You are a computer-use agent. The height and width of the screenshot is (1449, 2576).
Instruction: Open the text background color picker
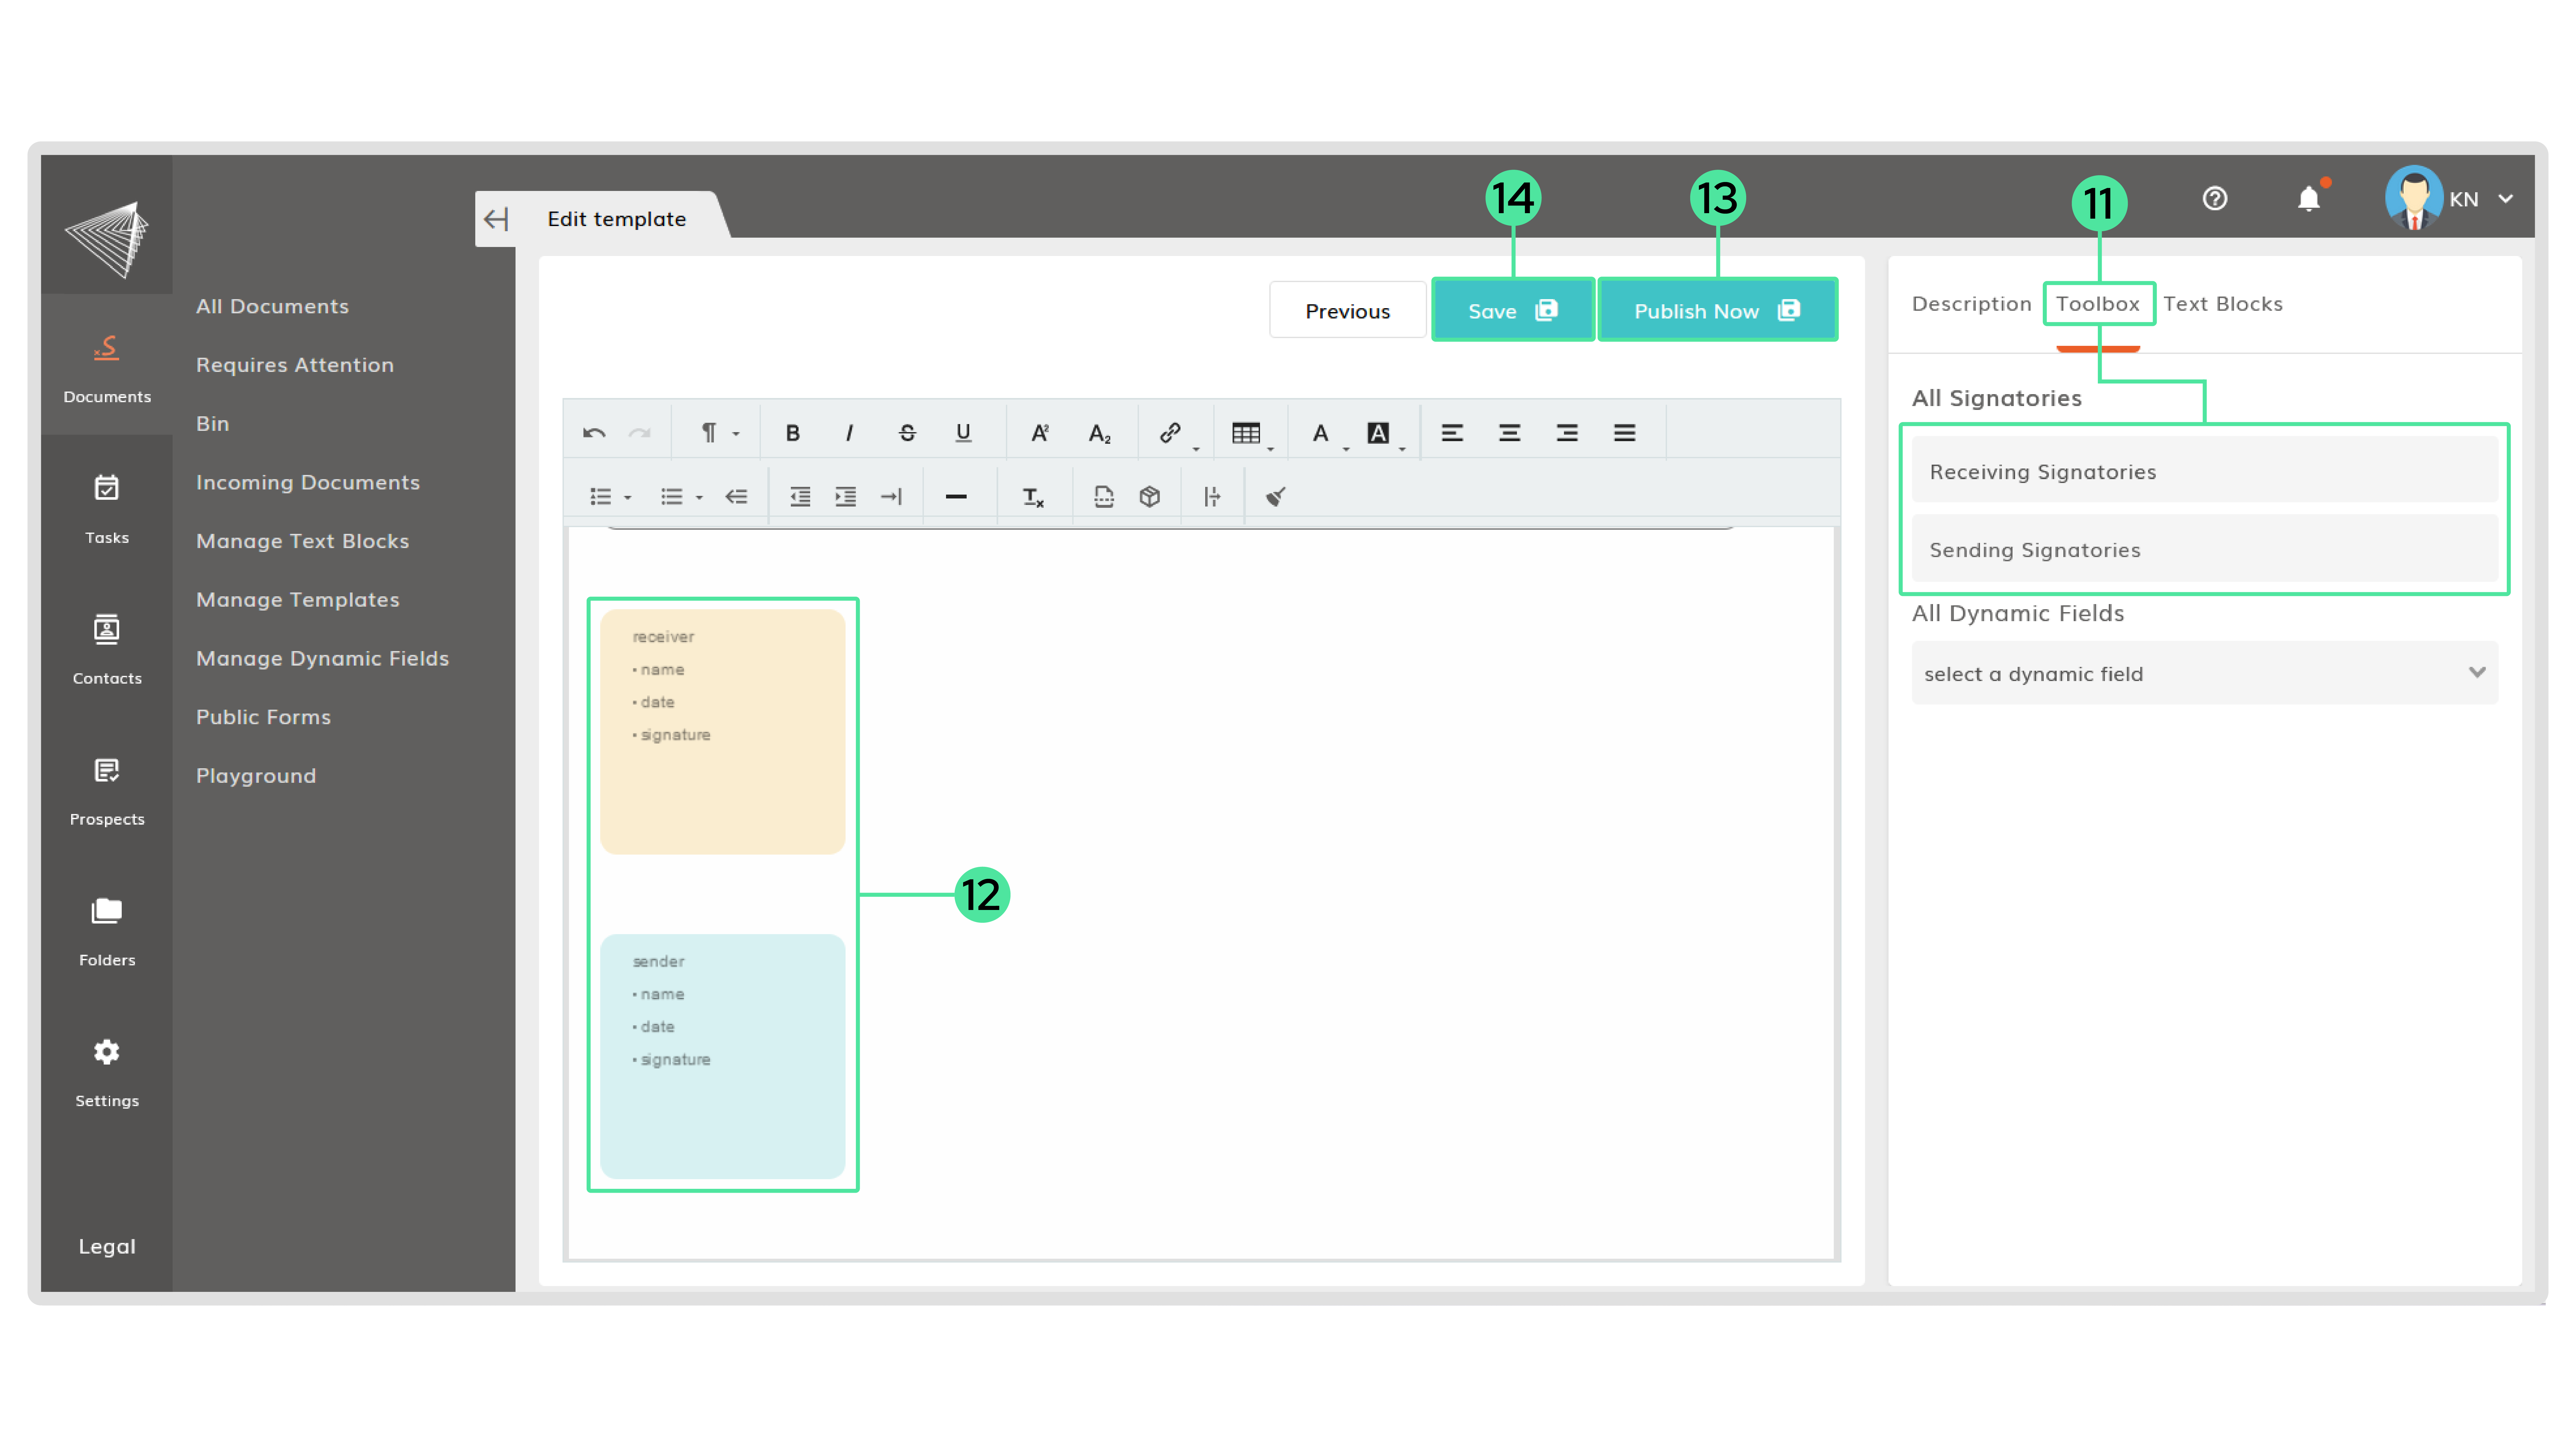[x=1378, y=433]
